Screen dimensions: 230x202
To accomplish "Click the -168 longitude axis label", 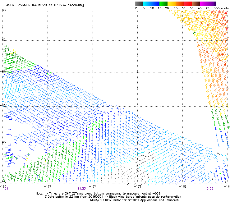I will coord(183,186).
